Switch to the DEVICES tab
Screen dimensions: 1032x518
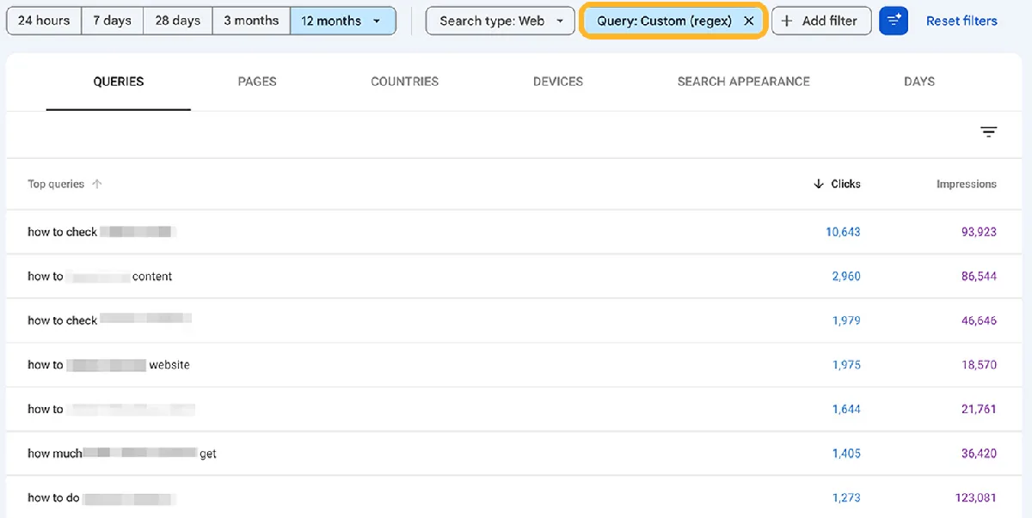pos(558,82)
